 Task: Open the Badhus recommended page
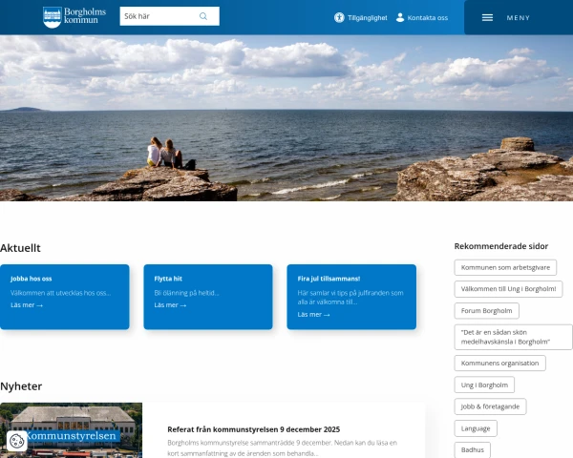[x=473, y=449]
